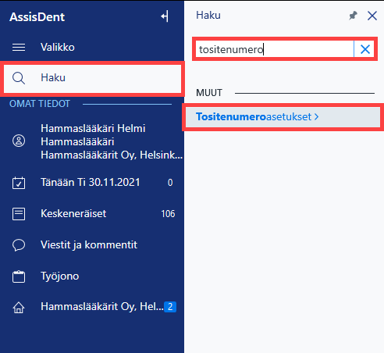384x353 pixels.
Task: Expand Tositenumeroasetukset via chevron arrow
Action: [x=316, y=117]
